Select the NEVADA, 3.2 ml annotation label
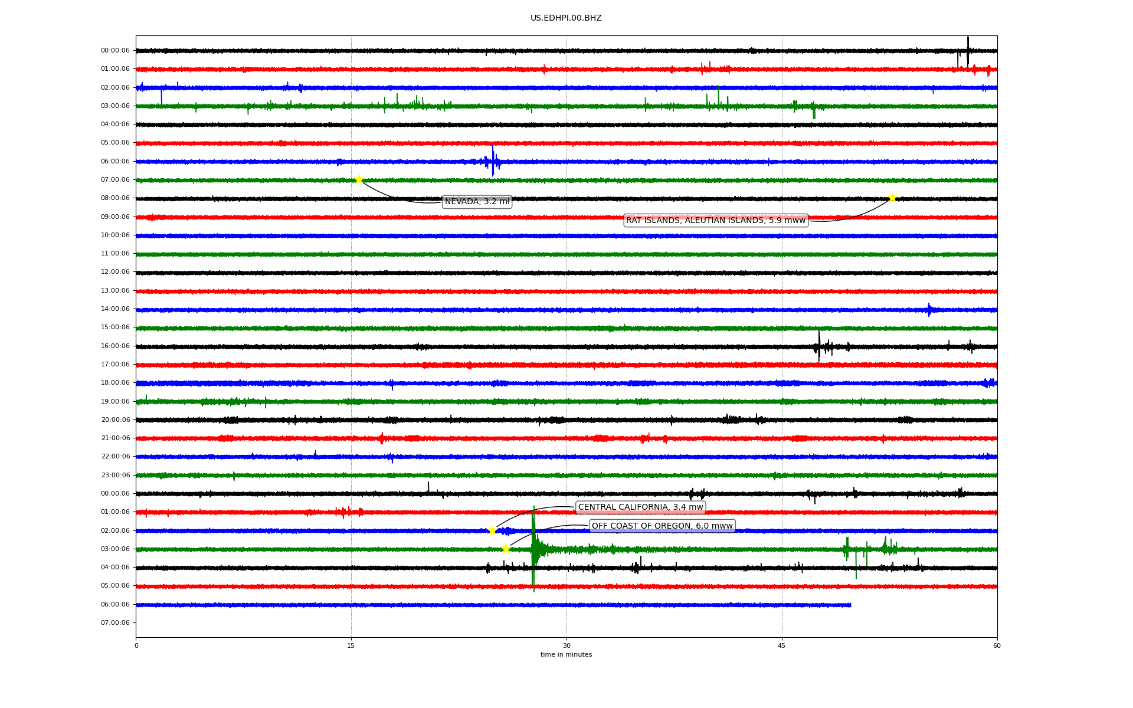Image resolution: width=1133 pixels, height=708 pixels. 477,202
